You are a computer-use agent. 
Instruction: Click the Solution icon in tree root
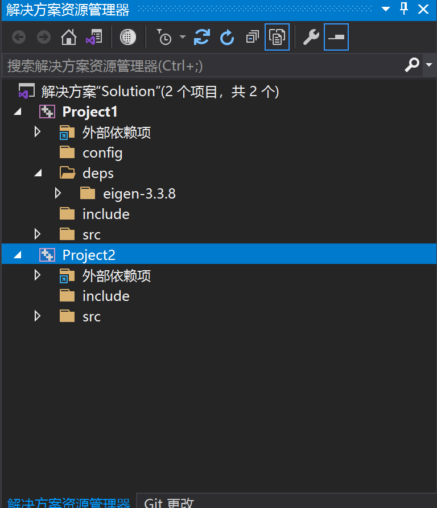click(27, 90)
